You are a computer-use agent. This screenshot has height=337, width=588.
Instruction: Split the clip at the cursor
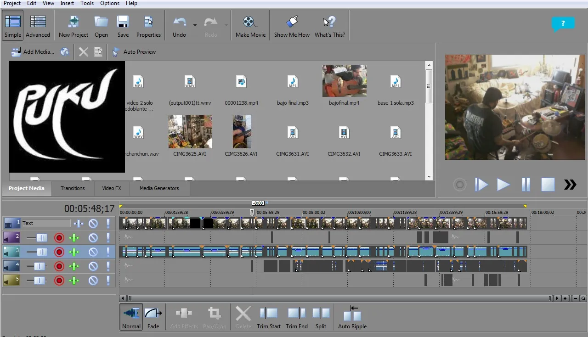pos(321,317)
